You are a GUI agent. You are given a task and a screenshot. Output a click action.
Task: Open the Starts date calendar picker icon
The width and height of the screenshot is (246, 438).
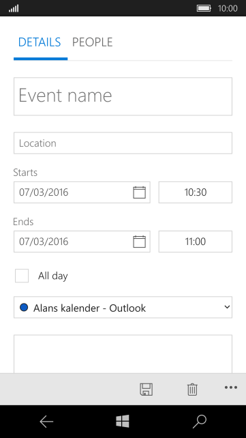pos(139,192)
